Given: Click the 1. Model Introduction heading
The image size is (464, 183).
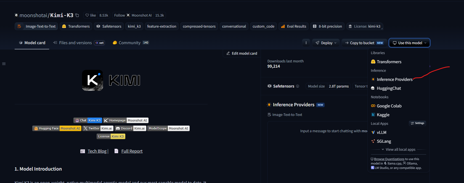Looking at the screenshot, I should (38, 169).
